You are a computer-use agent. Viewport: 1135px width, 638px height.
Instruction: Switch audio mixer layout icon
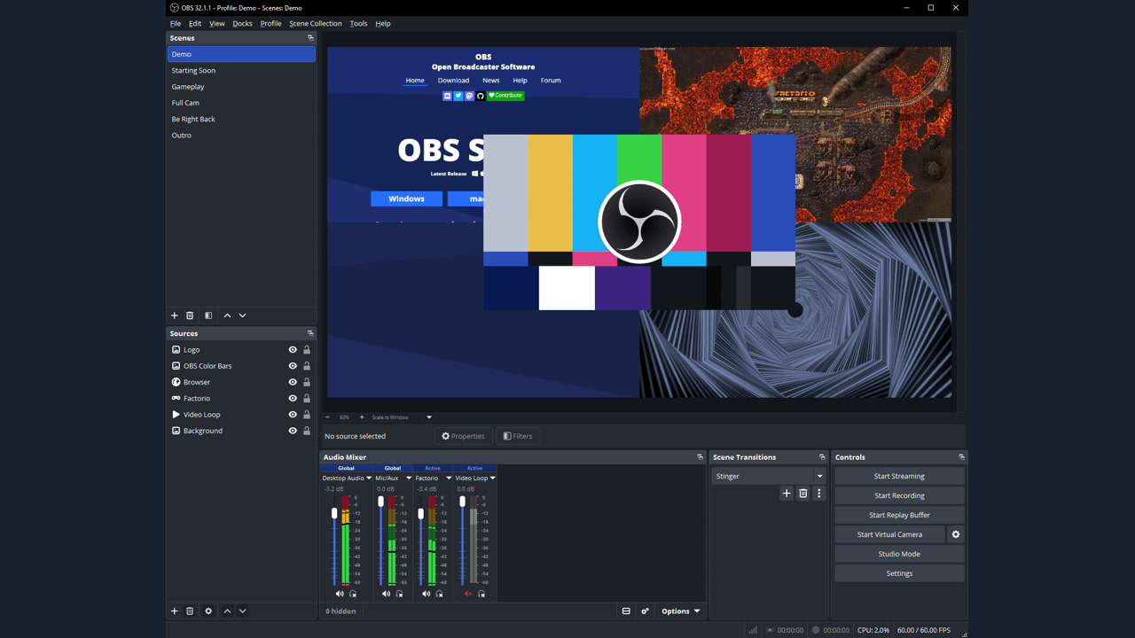tap(626, 611)
